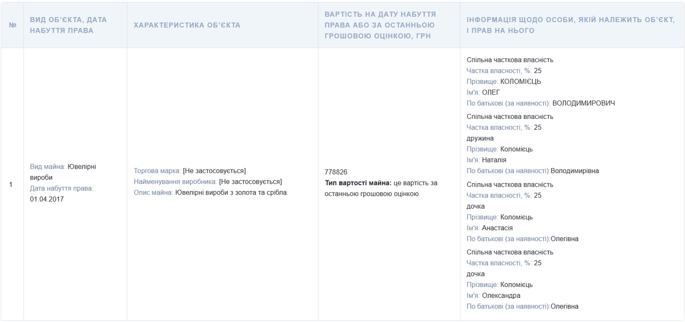Screen dimensions: 685x322
Task: Select the patronymic ВОЛОДИМИРОВИЧ
Action: 581,103
